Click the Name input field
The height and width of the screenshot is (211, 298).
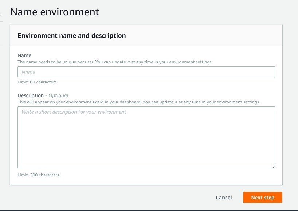point(146,72)
